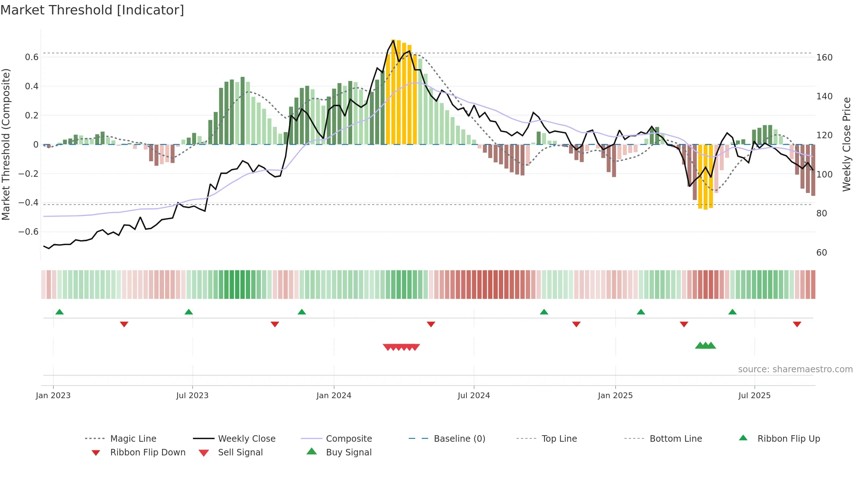Click the green flip-up triangle in late Nov 2023

pos(302,312)
